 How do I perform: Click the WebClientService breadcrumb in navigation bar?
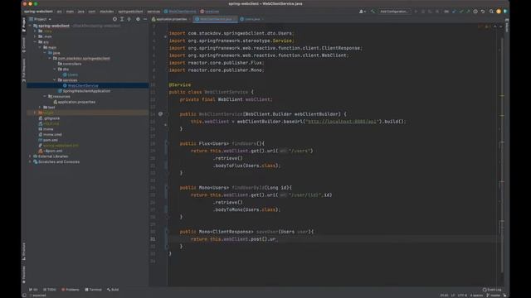pyautogui.click(x=180, y=12)
